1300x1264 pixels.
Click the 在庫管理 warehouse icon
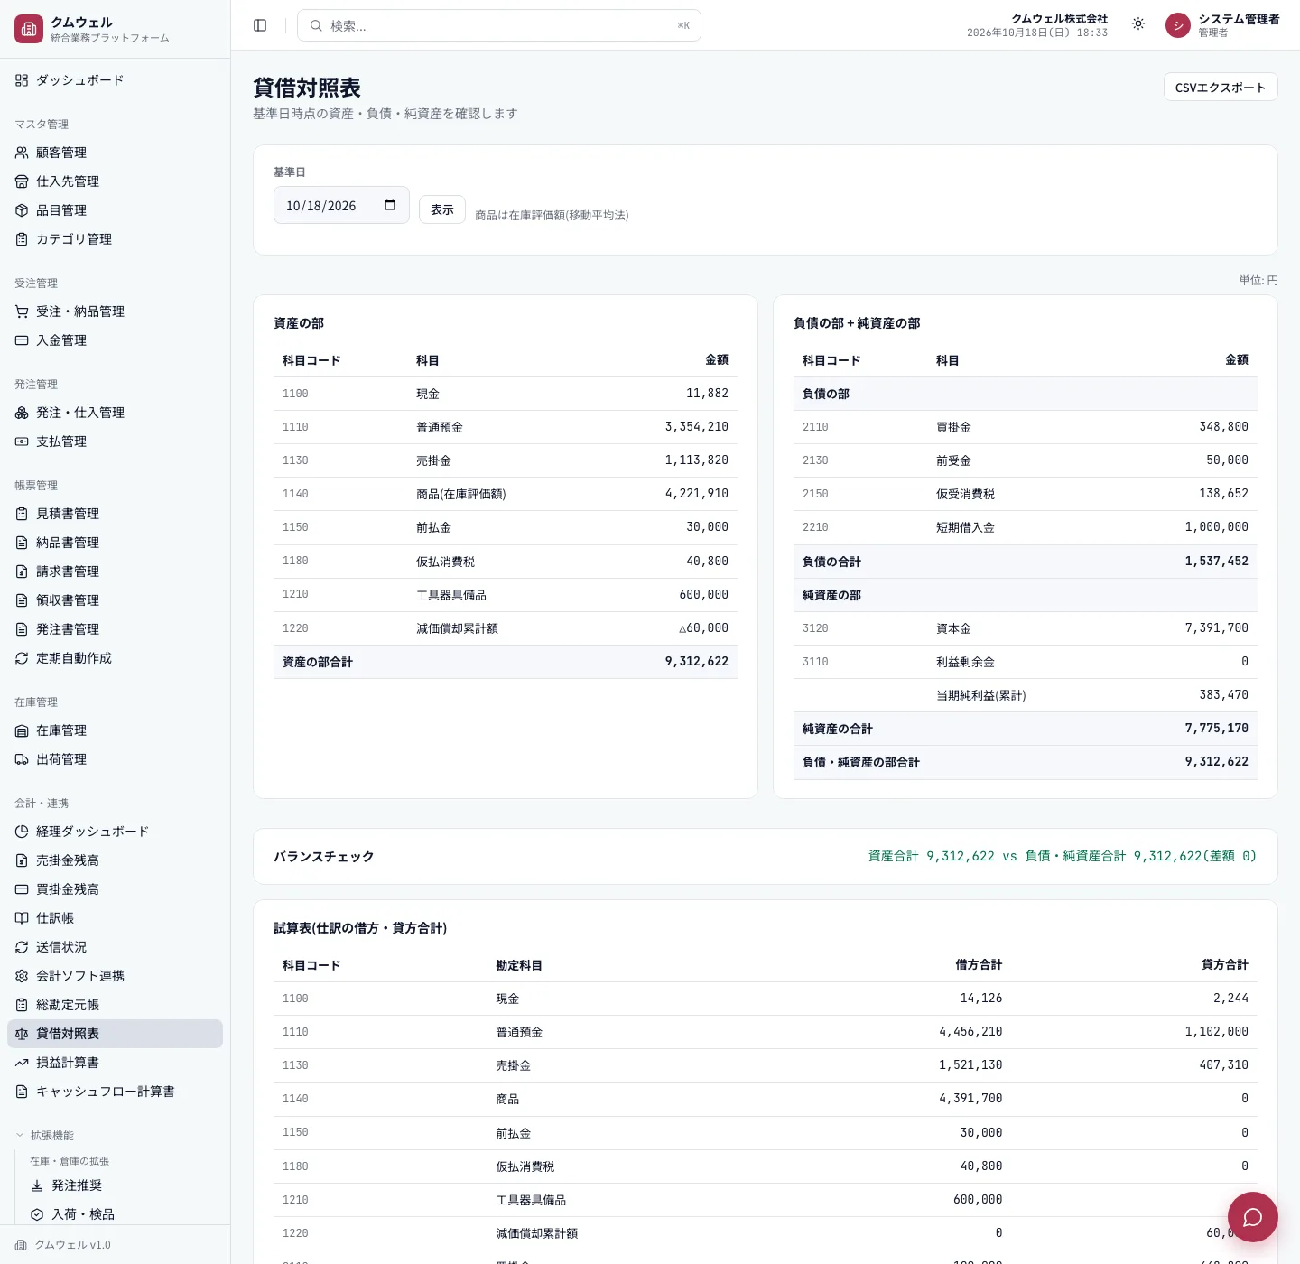click(22, 730)
